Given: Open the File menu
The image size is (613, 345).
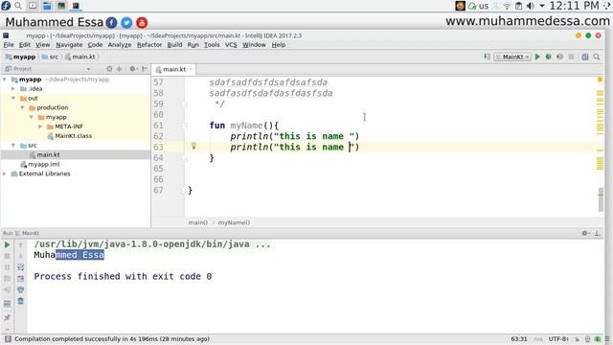Looking at the screenshot, I should pos(9,45).
